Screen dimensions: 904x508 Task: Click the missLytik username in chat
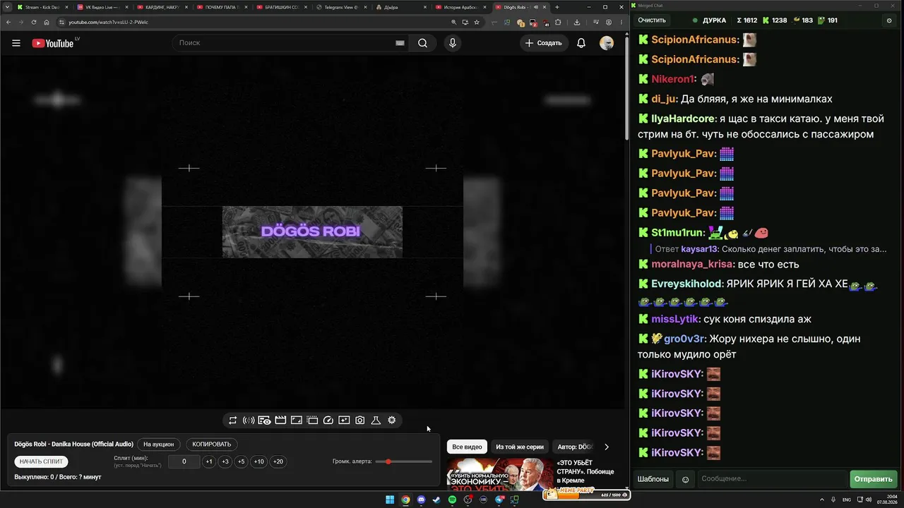click(676, 320)
